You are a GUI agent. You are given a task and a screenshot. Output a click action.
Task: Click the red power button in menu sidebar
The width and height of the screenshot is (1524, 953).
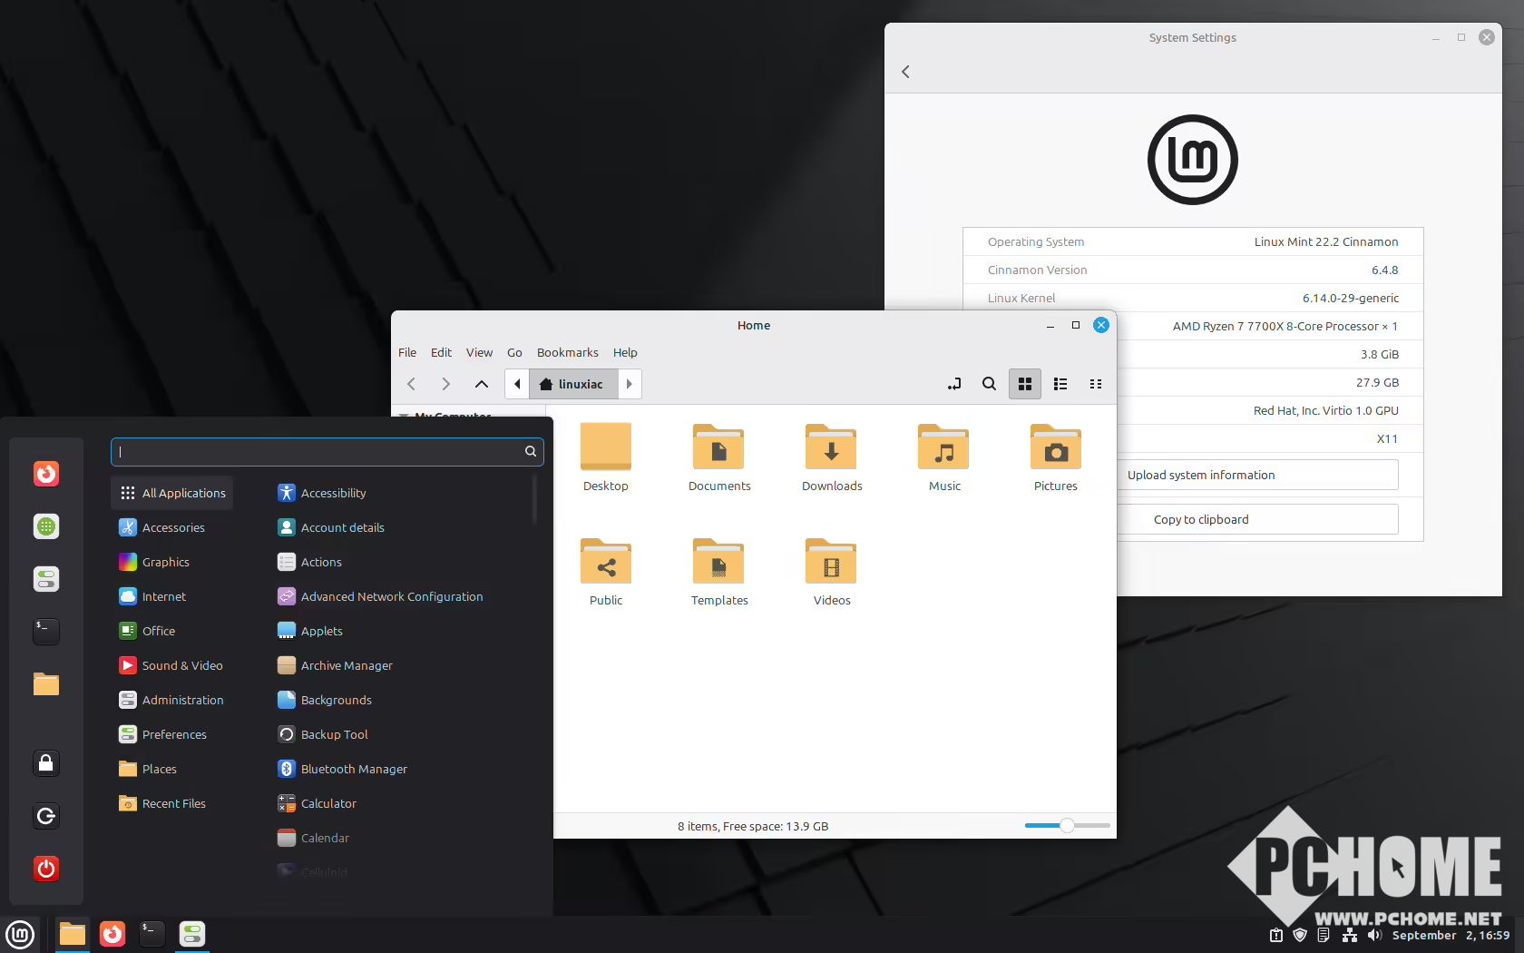tap(46, 869)
